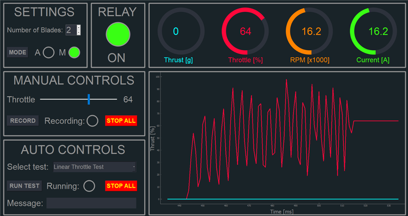Select the M (manual) mode green indicator
The width and height of the screenshot is (408, 216).
(x=74, y=52)
